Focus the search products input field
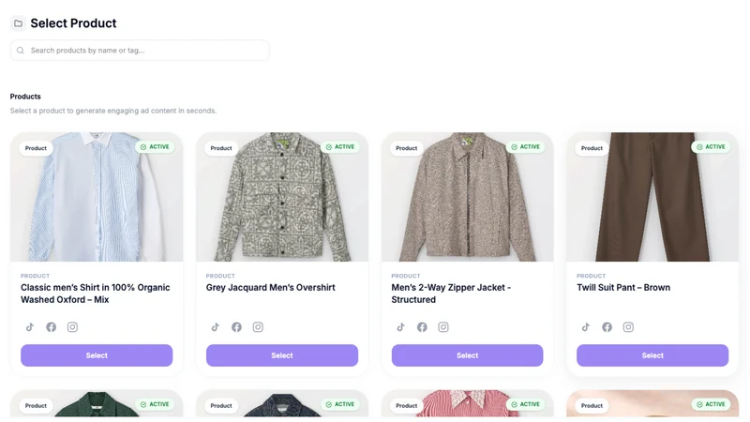This screenshot has width=750, height=422. click(x=140, y=51)
